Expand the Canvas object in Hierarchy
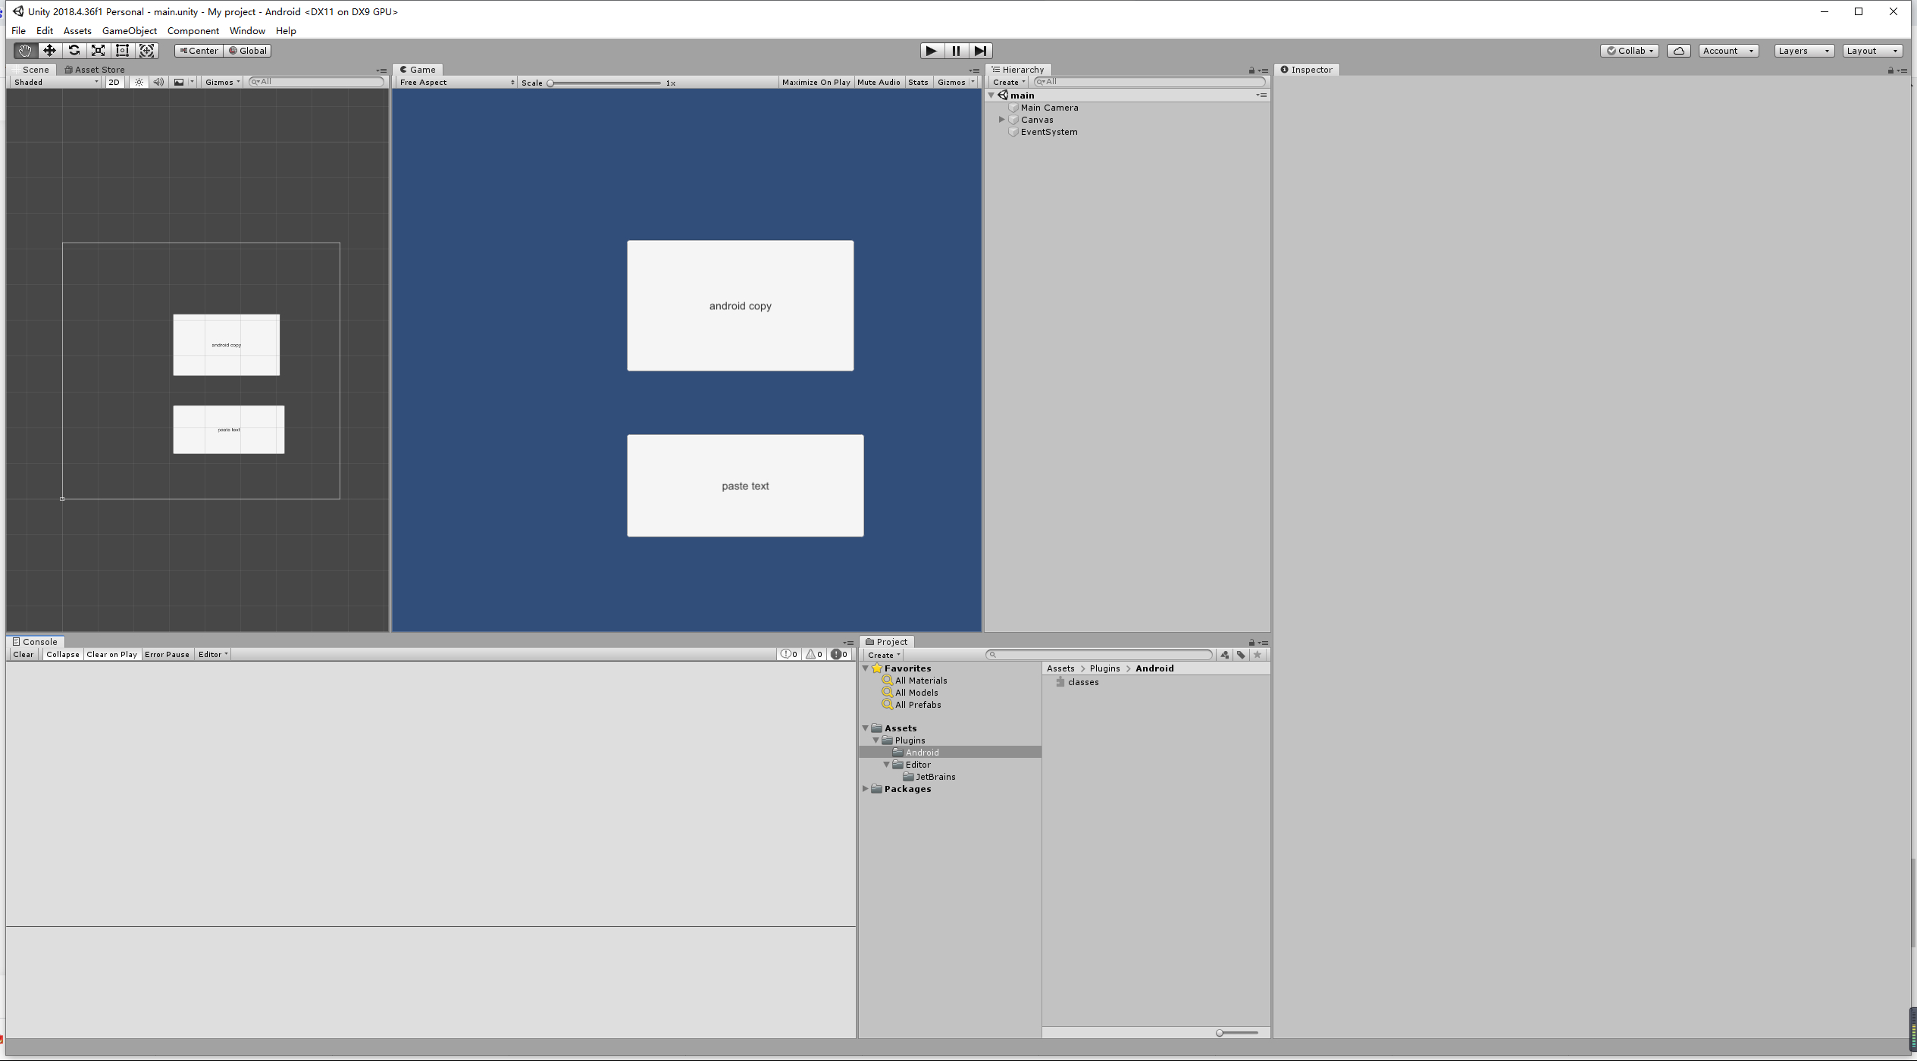The image size is (1917, 1061). [x=1001, y=120]
